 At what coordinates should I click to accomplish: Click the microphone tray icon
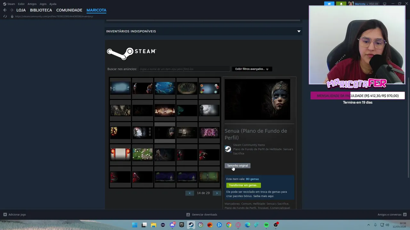coord(375,225)
